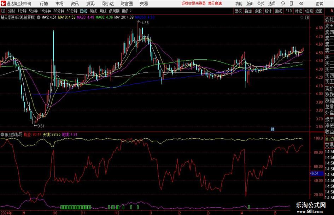Switch to the 15分钟 period tab

(x=46, y=11)
